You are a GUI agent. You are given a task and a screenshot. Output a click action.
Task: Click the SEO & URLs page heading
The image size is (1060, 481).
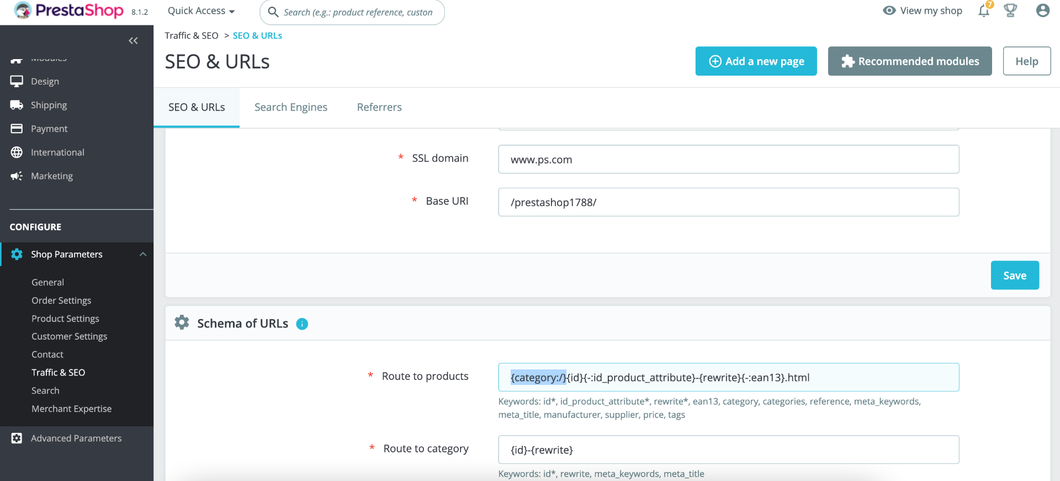217,62
